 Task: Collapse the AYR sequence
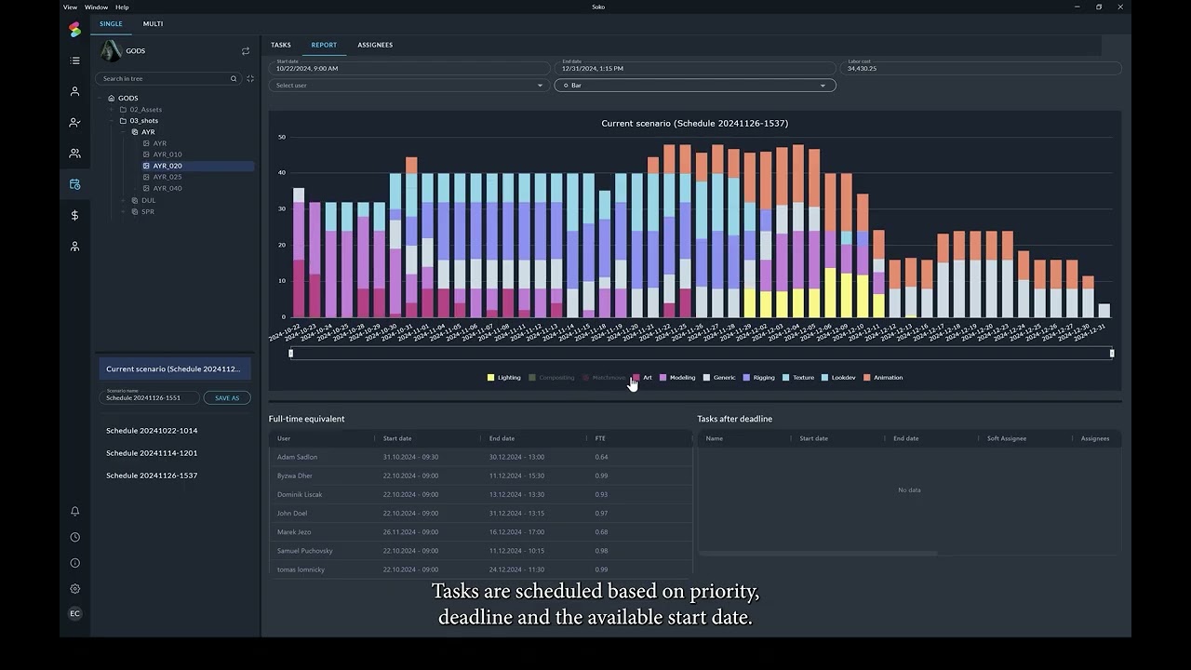[123, 132]
